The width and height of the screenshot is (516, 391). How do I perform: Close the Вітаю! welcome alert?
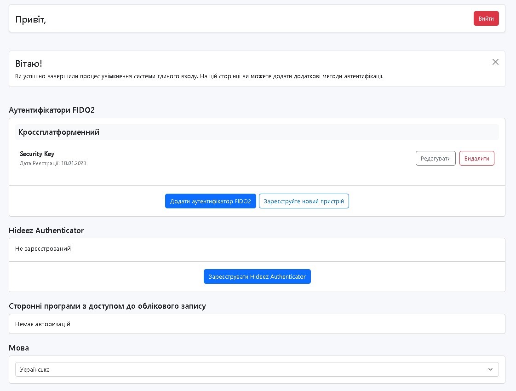click(495, 62)
